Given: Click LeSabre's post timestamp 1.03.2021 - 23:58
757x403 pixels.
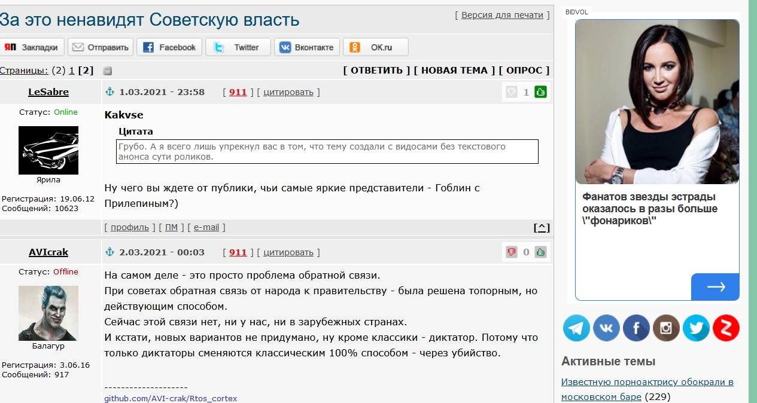Looking at the screenshot, I should pos(162,92).
